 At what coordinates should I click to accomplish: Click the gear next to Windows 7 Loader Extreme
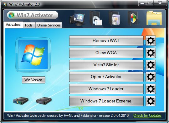151,101
